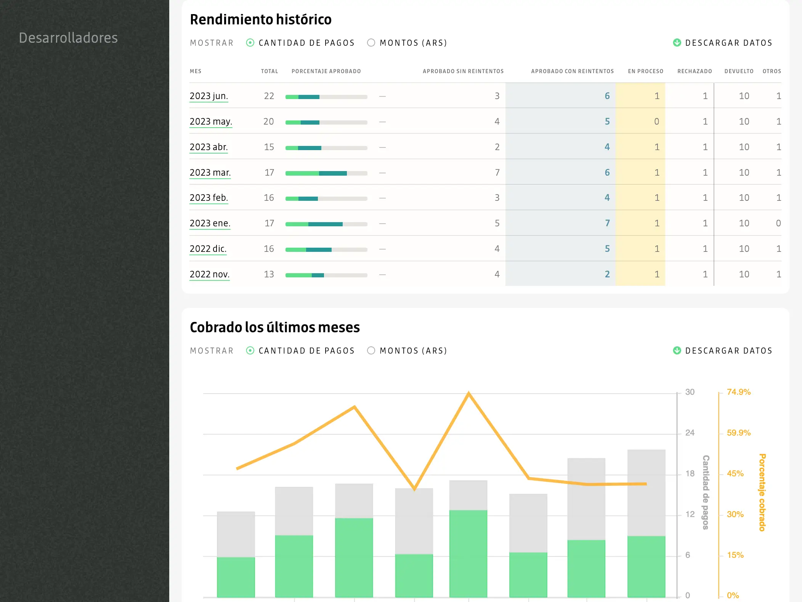The width and height of the screenshot is (802, 602).
Task: Click Descargar datos text in Cobrado section
Action: pos(728,351)
